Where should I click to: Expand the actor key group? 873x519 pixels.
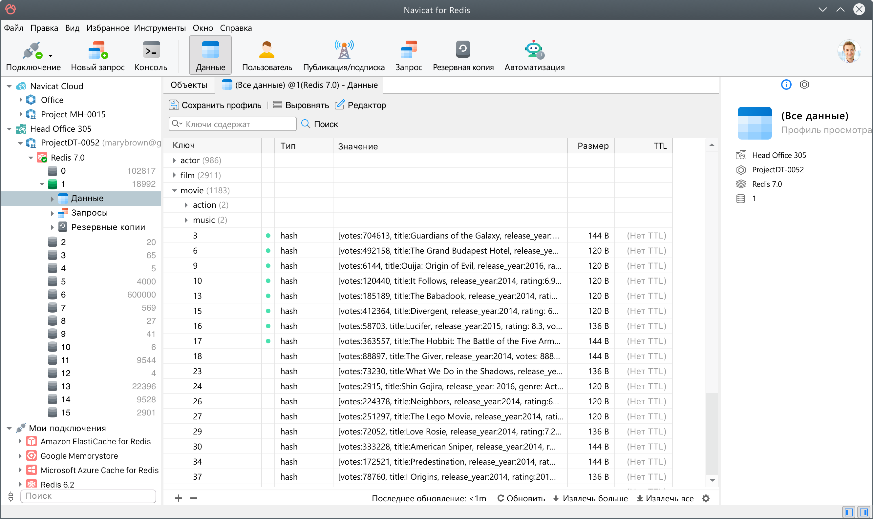(175, 161)
